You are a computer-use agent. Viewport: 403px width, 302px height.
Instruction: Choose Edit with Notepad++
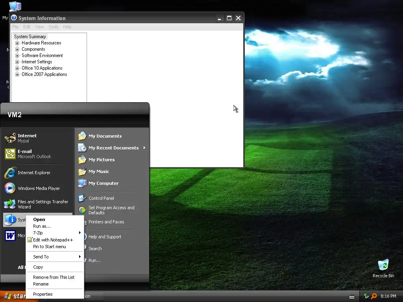pyautogui.click(x=55, y=240)
